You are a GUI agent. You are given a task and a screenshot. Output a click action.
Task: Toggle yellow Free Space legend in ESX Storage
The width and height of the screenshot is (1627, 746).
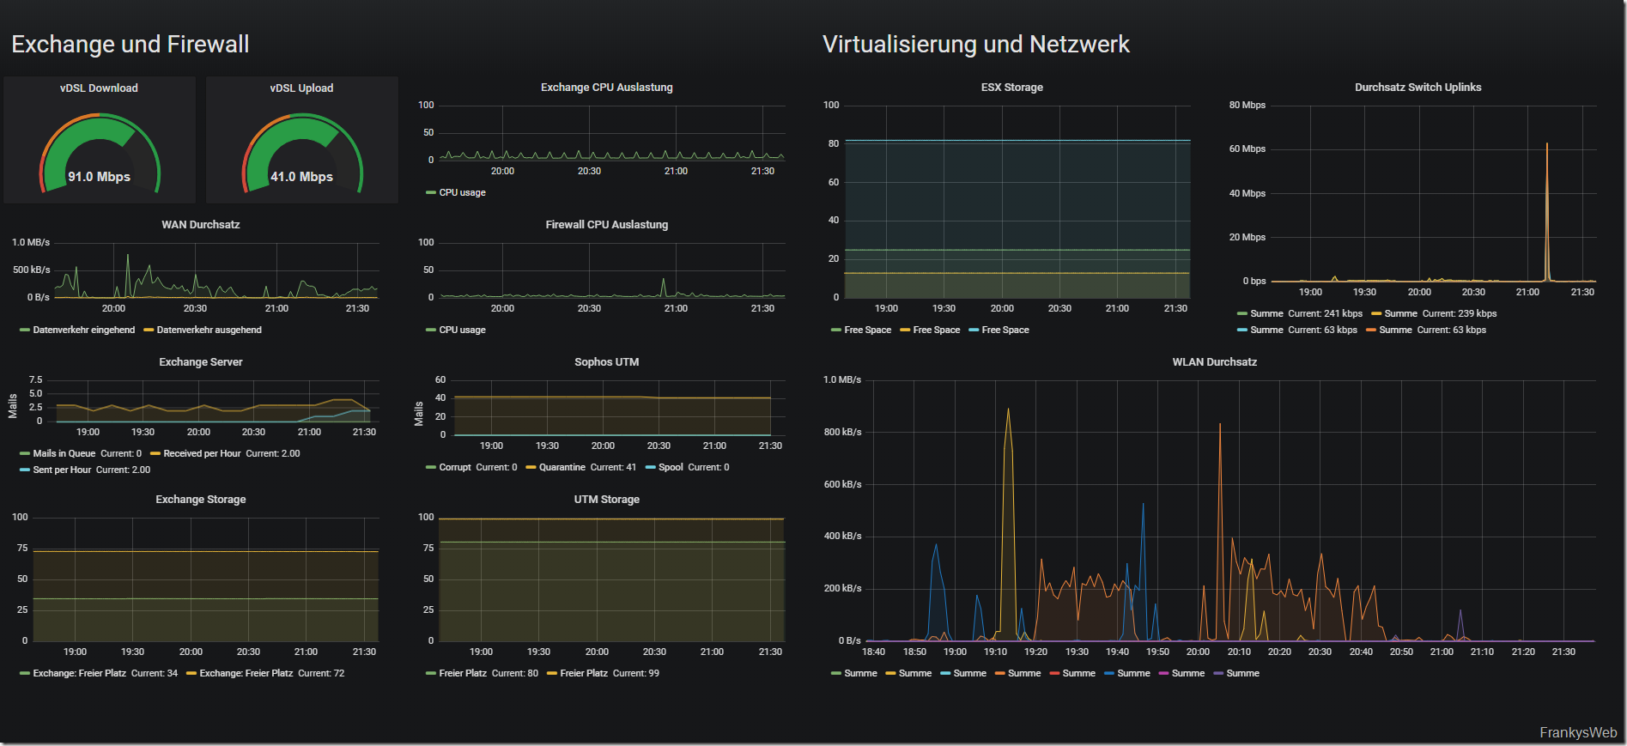[x=936, y=330]
